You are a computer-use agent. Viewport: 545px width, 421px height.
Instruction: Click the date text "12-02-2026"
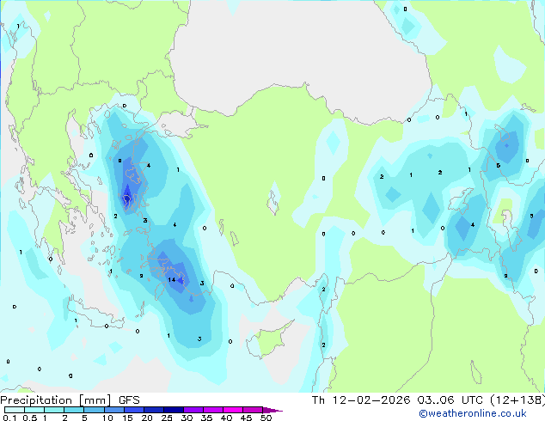tap(370, 400)
